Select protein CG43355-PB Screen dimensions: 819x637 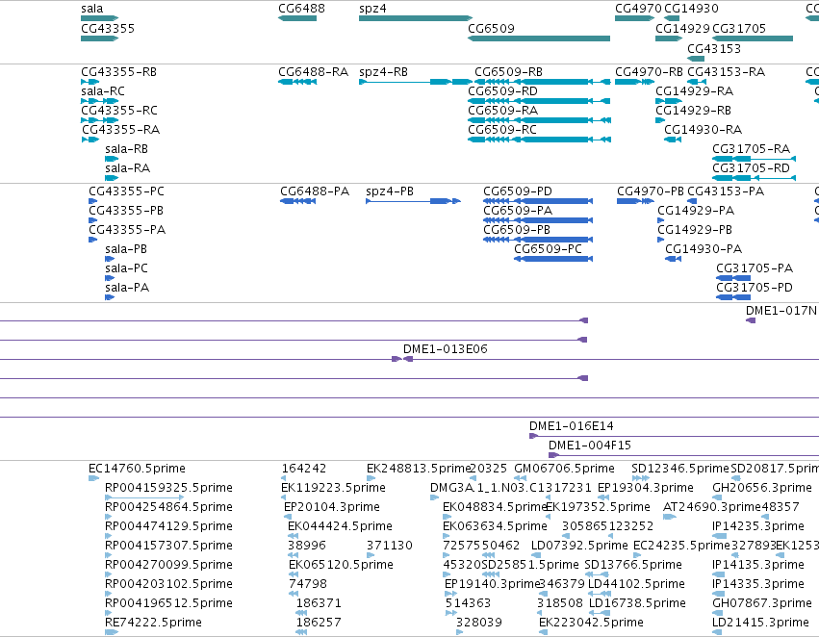[93, 220]
